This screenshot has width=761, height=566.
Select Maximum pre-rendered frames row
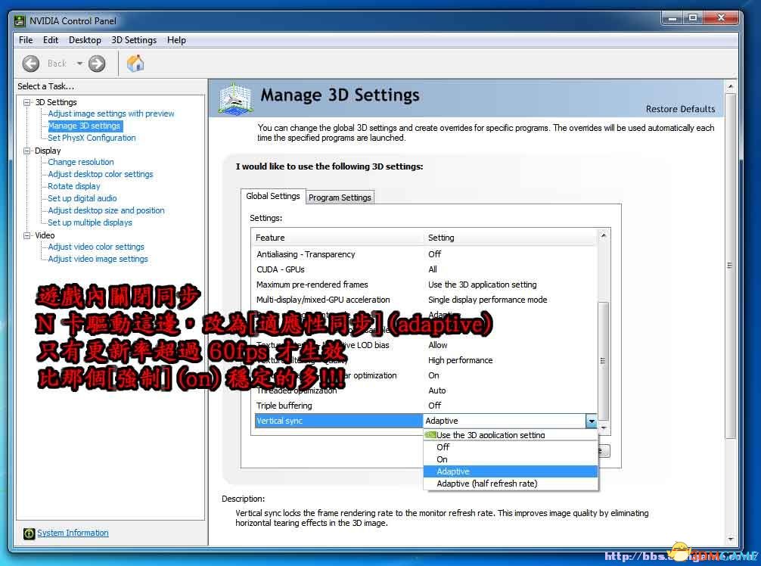tap(426, 285)
